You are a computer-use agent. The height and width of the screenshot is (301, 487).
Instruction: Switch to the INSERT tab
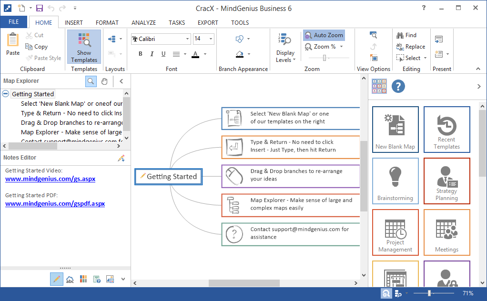[73, 23]
